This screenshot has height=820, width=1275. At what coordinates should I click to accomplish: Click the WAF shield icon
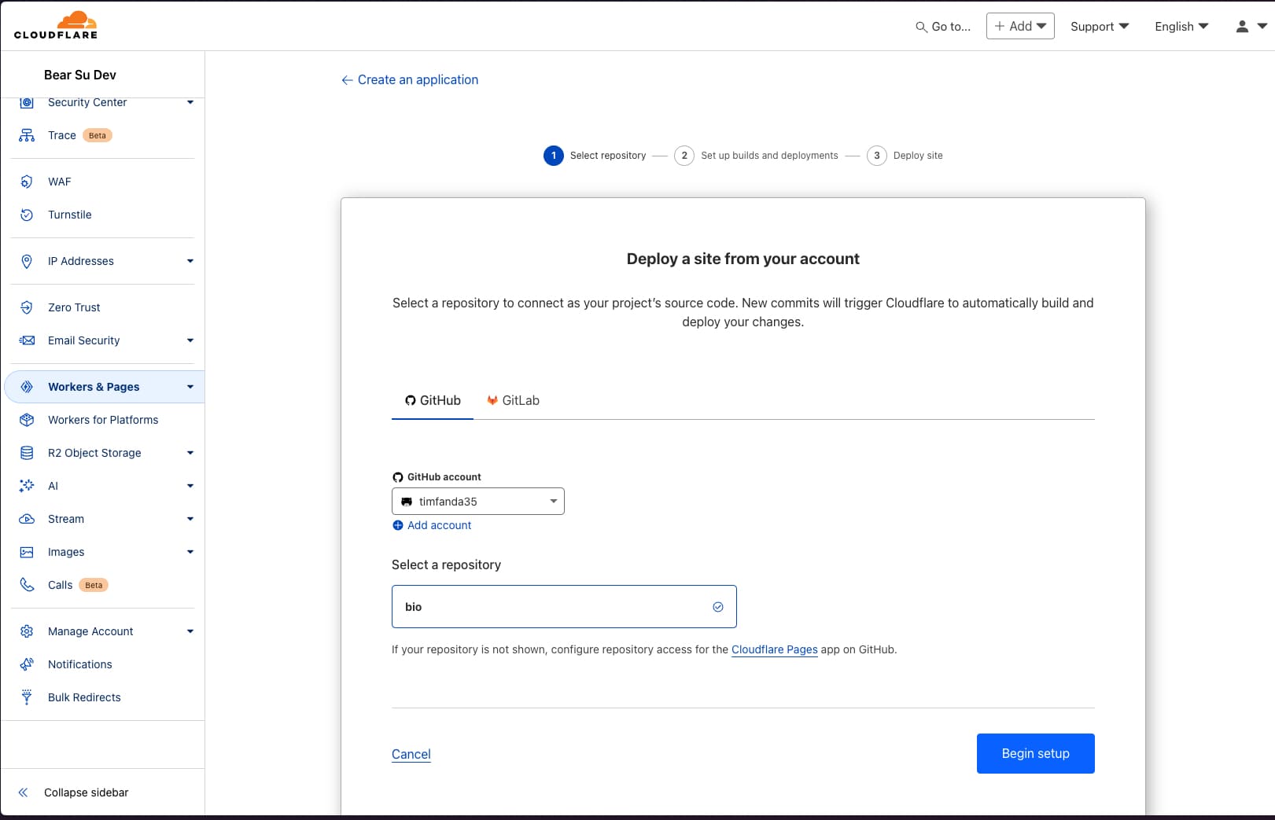(27, 182)
